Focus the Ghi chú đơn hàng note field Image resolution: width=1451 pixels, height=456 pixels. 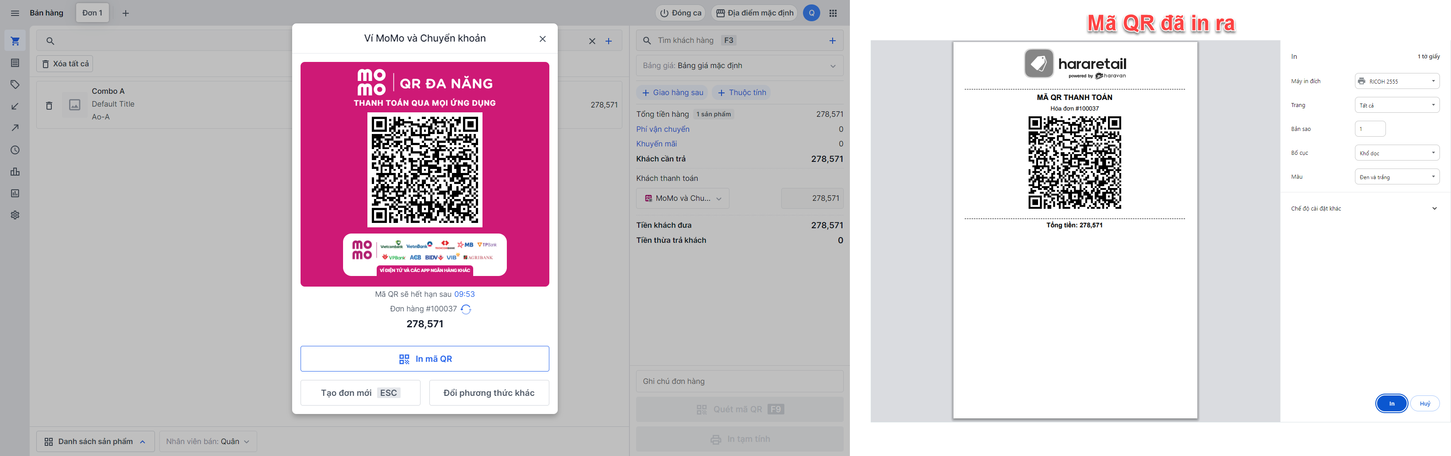click(740, 381)
